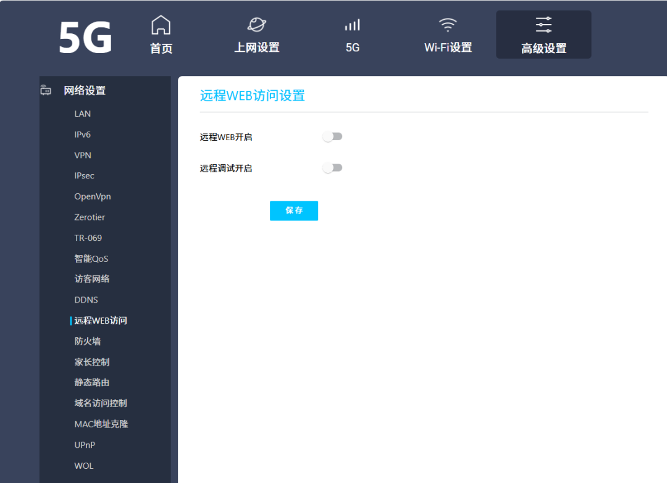Viewport: 667px width, 483px height.
Task: Click the signal bars 5G icon
Action: click(352, 25)
